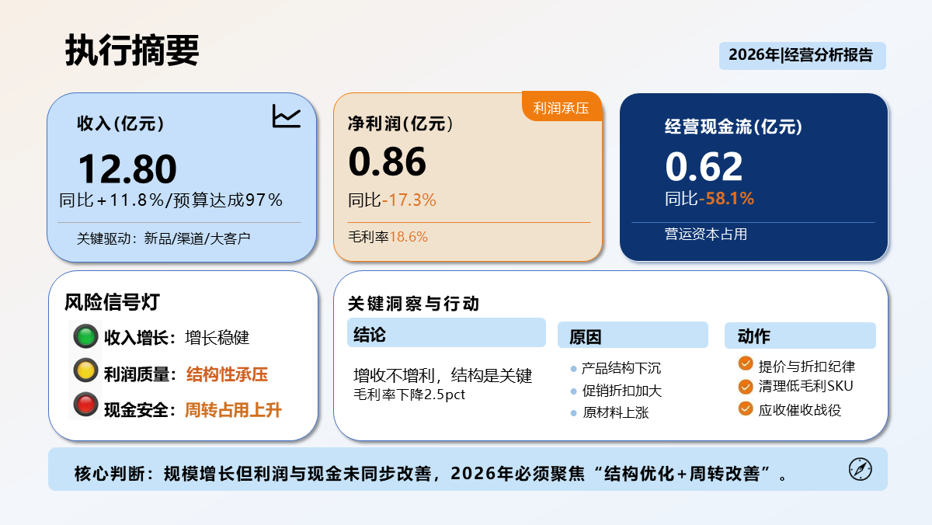Click 收入增长：增长稳健 line
Screen dimensions: 932x525
pyautogui.click(x=177, y=338)
